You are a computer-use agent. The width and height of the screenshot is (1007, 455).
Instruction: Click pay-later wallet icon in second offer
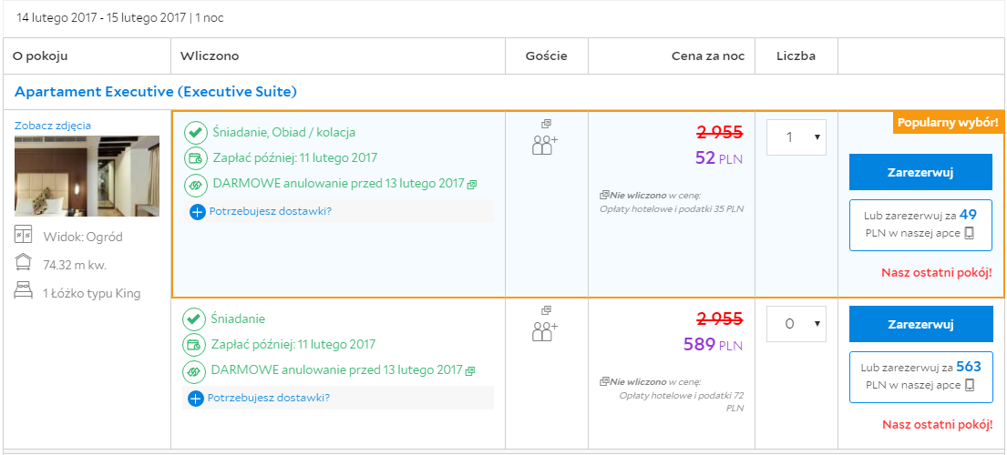click(x=193, y=346)
